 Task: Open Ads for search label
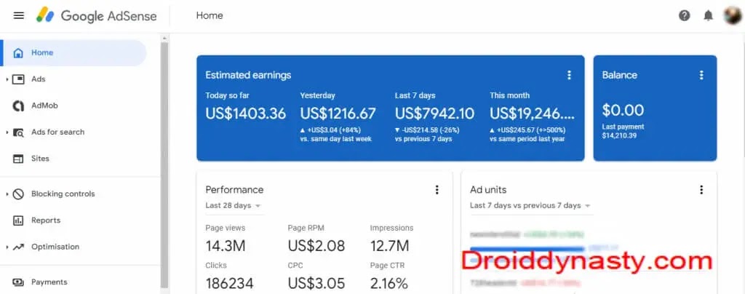point(58,132)
